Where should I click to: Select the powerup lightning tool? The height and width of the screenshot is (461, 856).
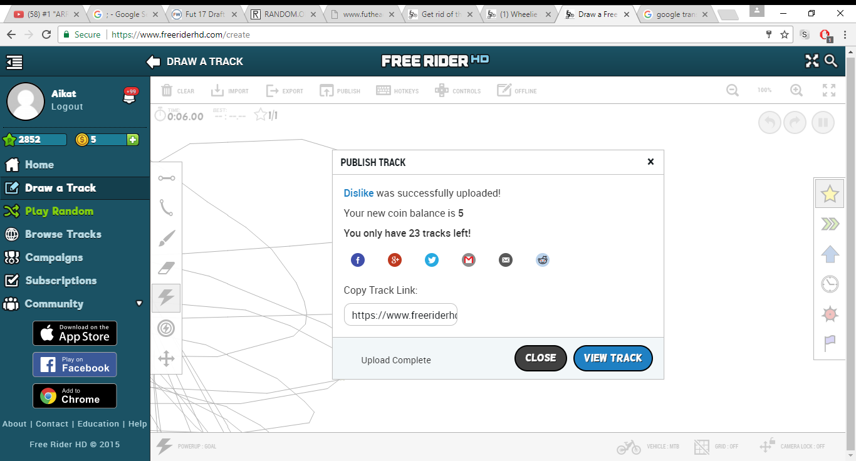coord(166,298)
